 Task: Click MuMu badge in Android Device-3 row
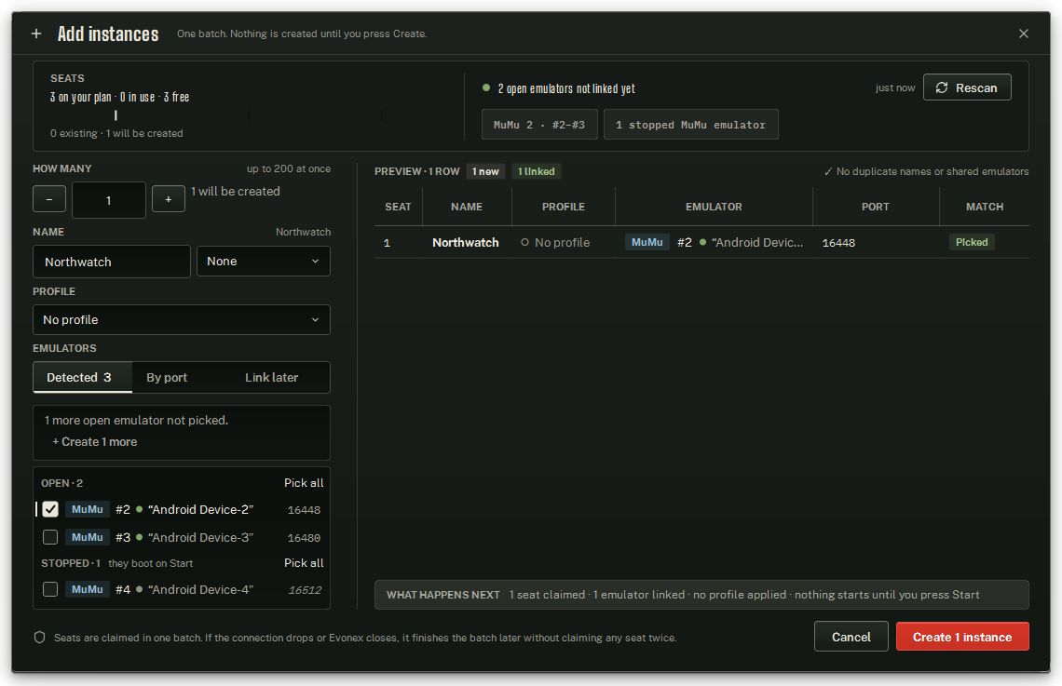point(88,537)
